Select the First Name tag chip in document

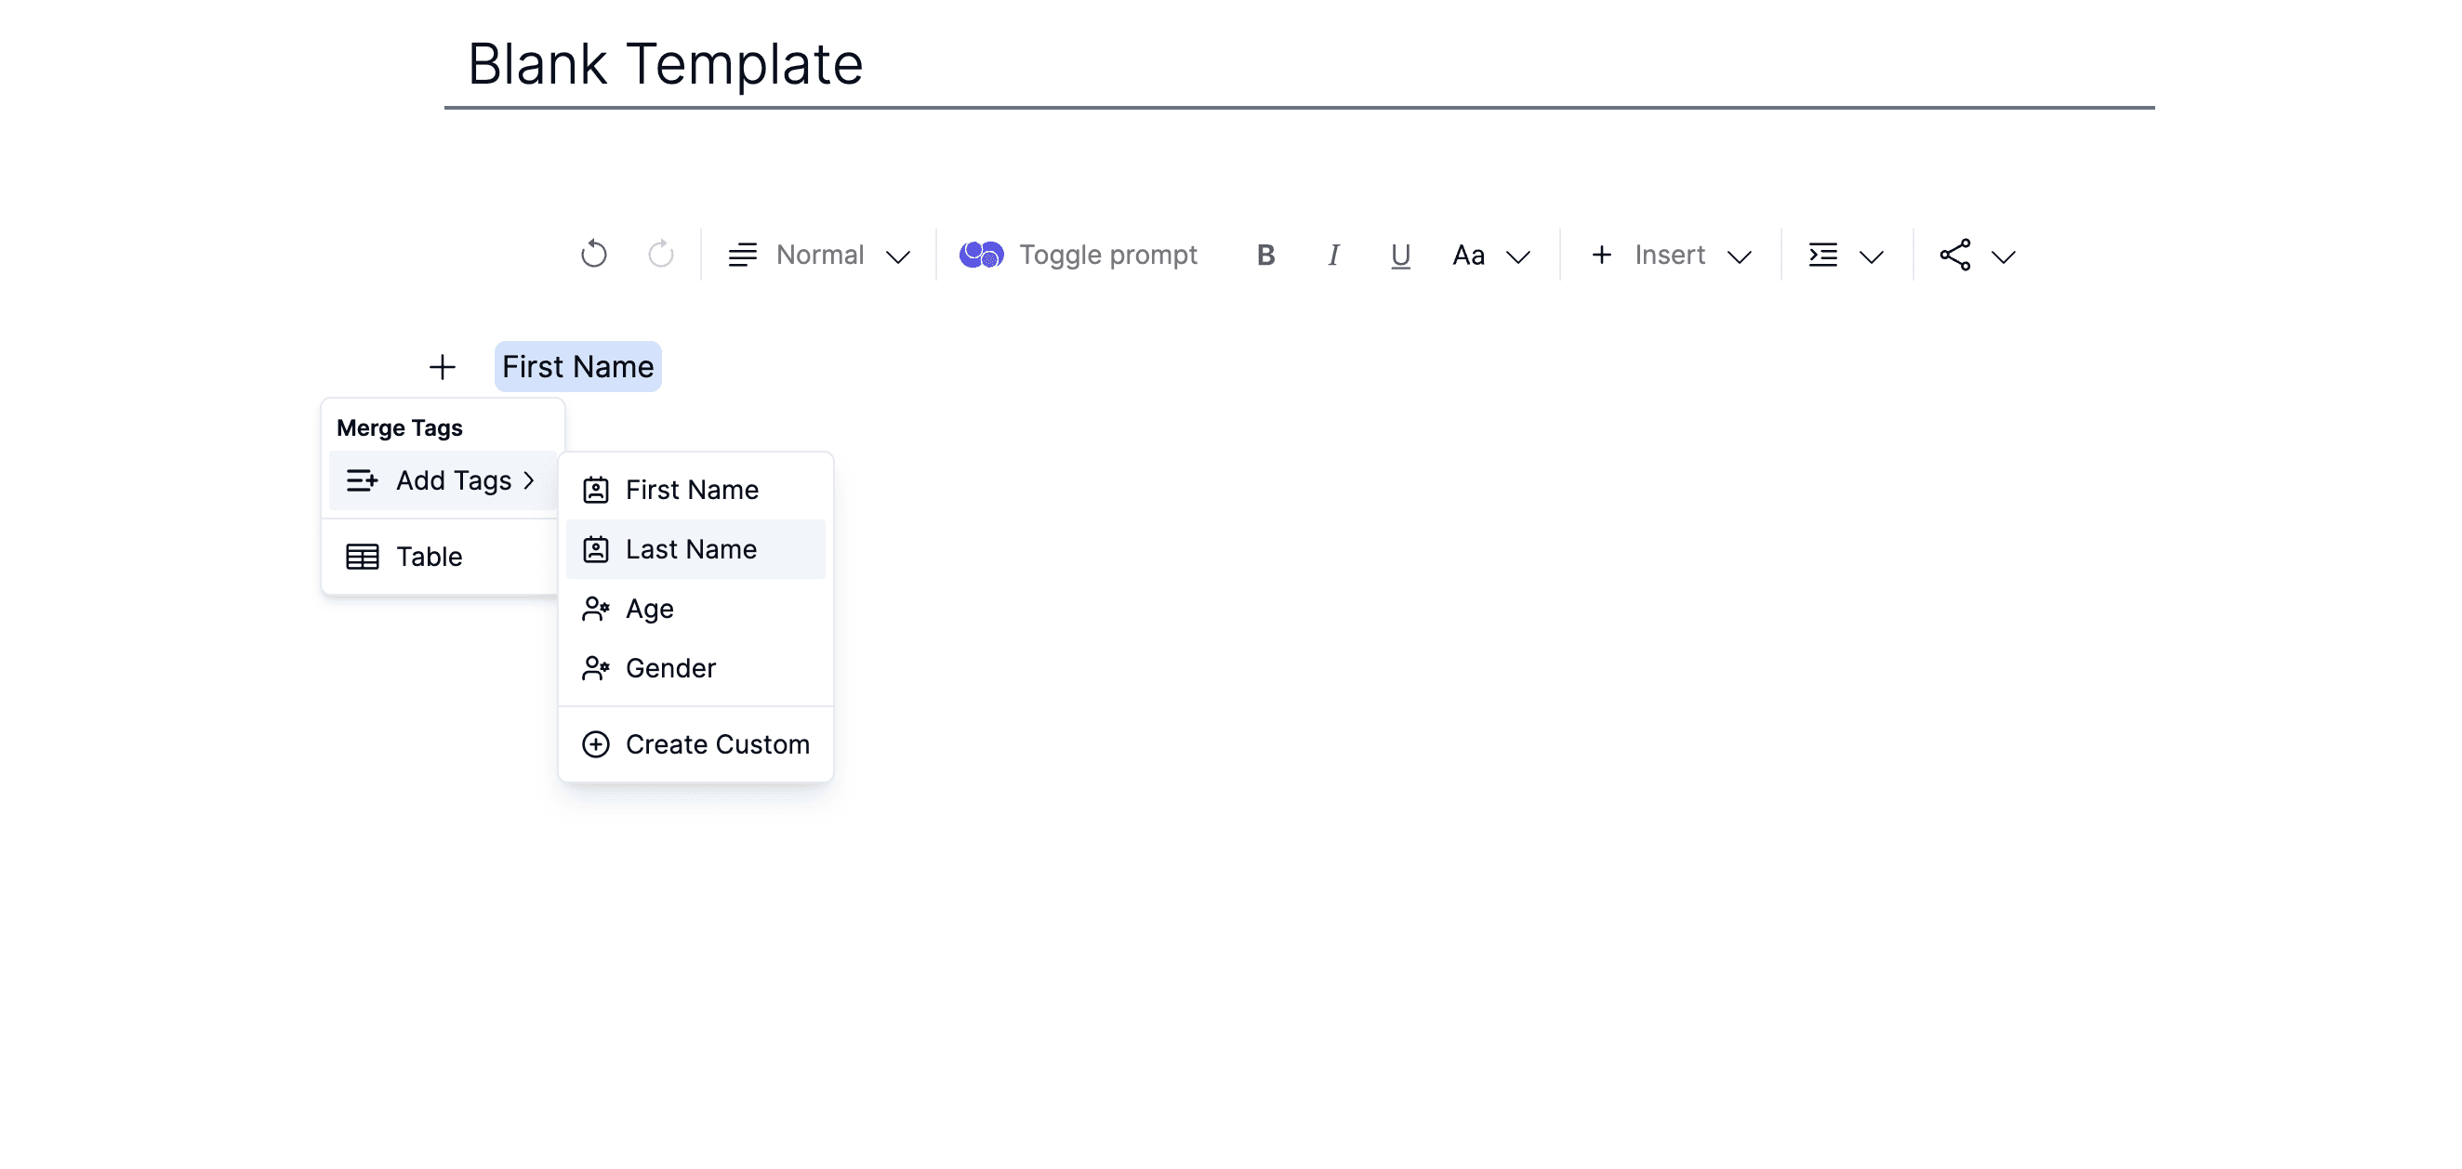point(577,367)
